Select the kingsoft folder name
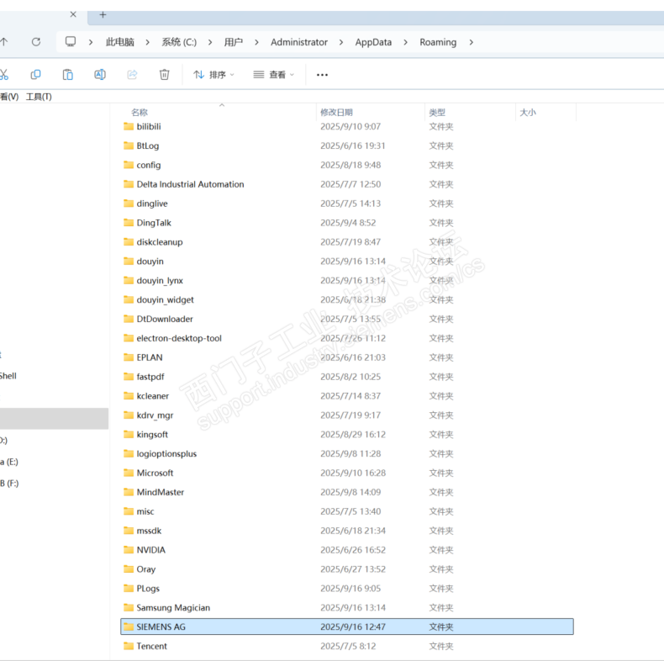The image size is (664, 661). point(152,435)
